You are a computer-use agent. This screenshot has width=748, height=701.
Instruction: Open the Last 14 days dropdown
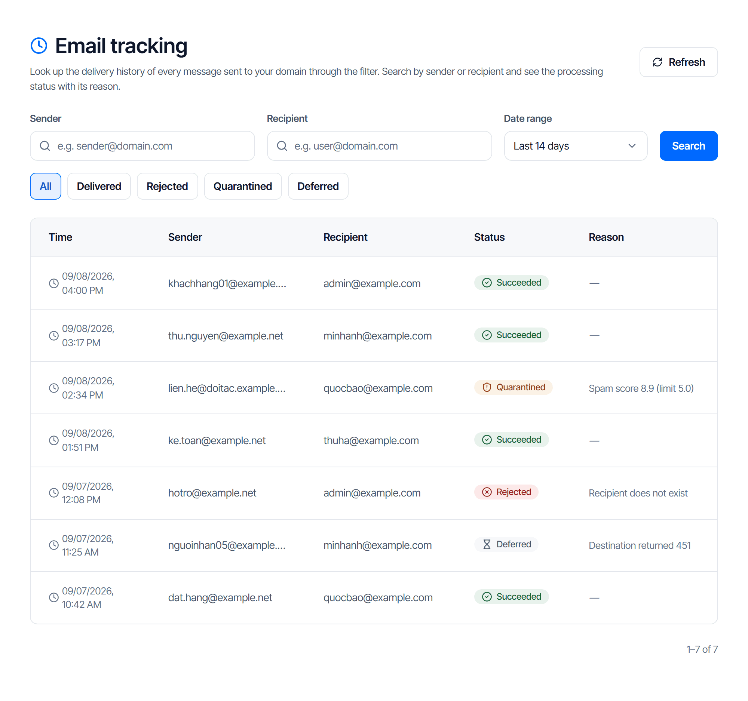[575, 146]
